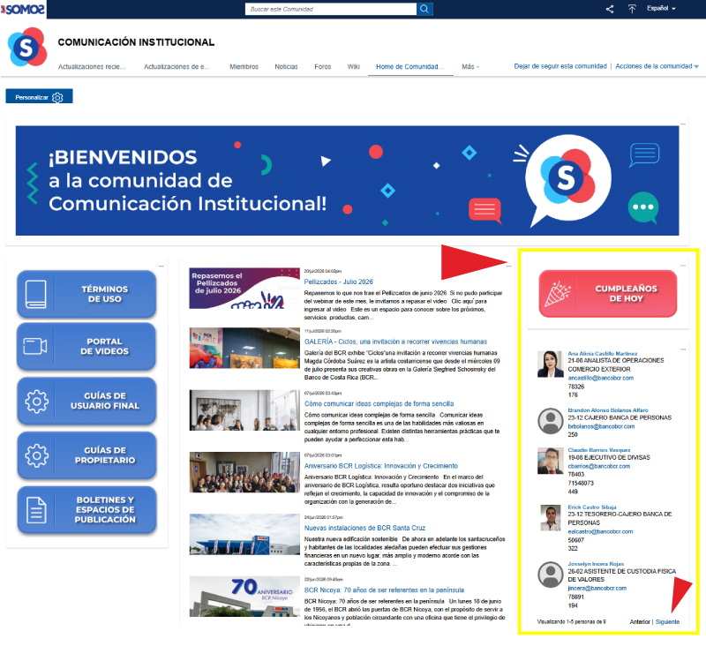706x646 pixels.
Task: Click gear icon on Guías de Propietario
Action: tap(36, 455)
